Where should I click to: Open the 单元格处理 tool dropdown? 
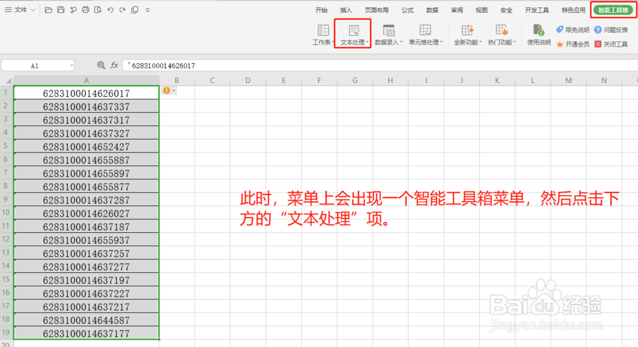[x=426, y=35]
